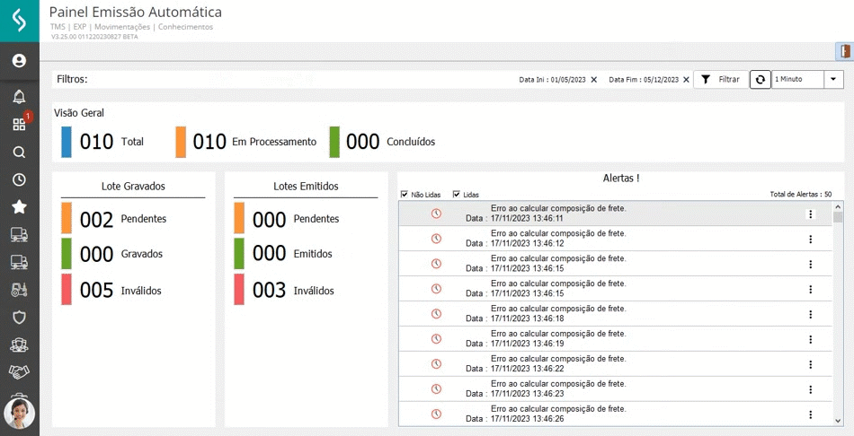Click the exit door icon at top right
The image size is (854, 436).
pos(845,51)
